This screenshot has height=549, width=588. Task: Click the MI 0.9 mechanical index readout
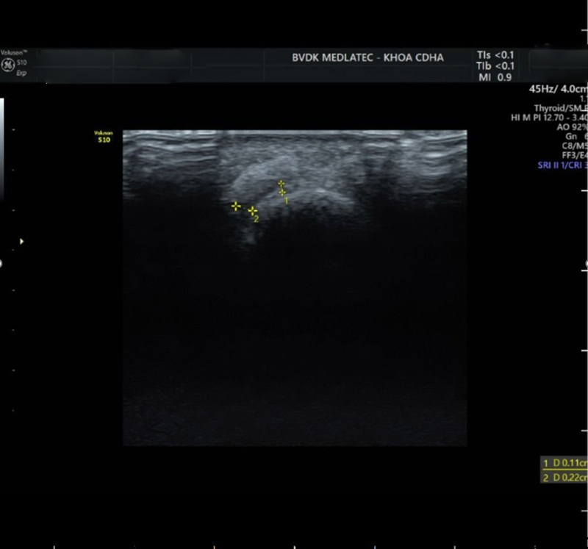click(x=495, y=76)
